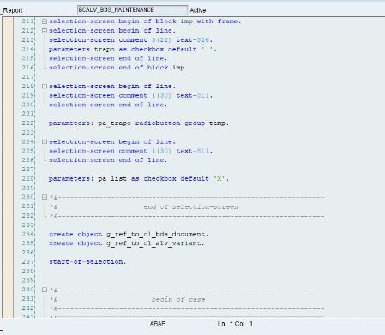Click the Report field label
Screen dimensions: 385x335
click(13, 10)
